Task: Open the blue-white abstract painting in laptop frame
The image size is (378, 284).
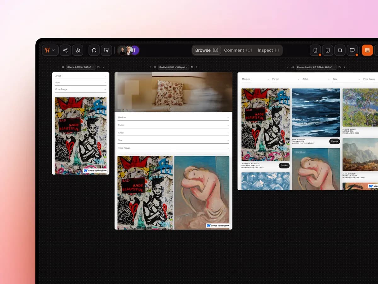Action: [266, 181]
